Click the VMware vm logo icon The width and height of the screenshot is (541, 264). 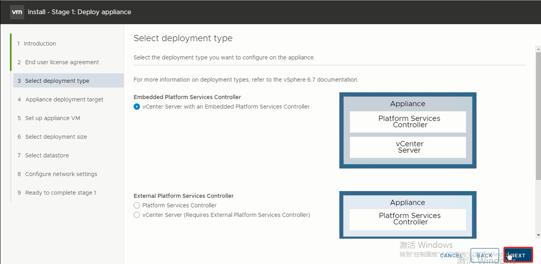(x=17, y=12)
